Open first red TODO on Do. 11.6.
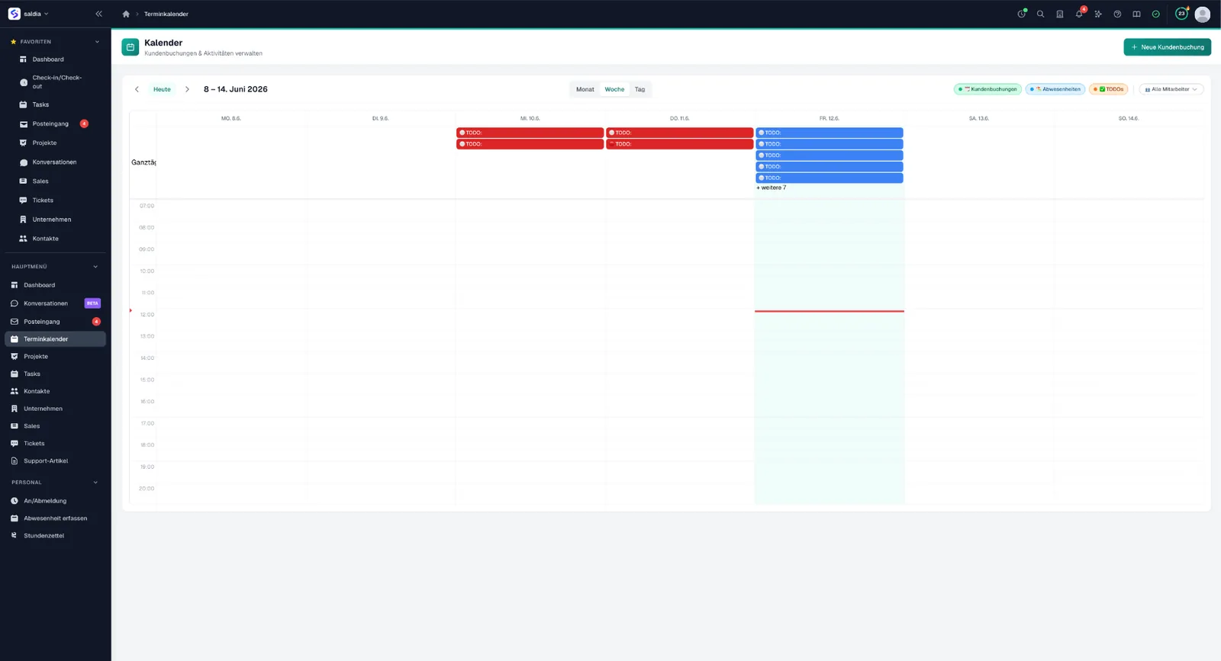The height and width of the screenshot is (661, 1221). point(679,133)
